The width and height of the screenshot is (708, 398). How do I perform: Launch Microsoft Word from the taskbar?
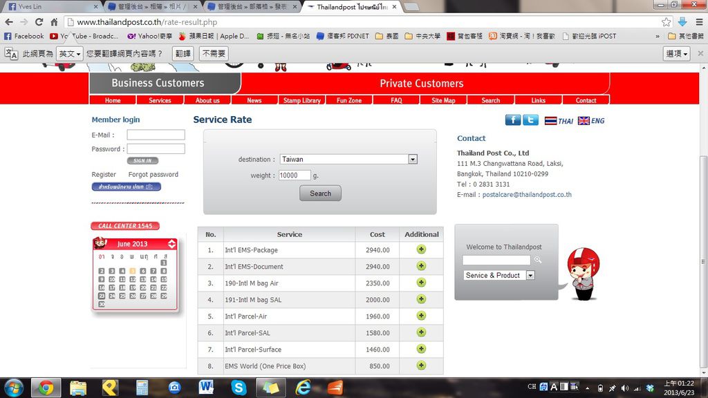tap(206, 388)
